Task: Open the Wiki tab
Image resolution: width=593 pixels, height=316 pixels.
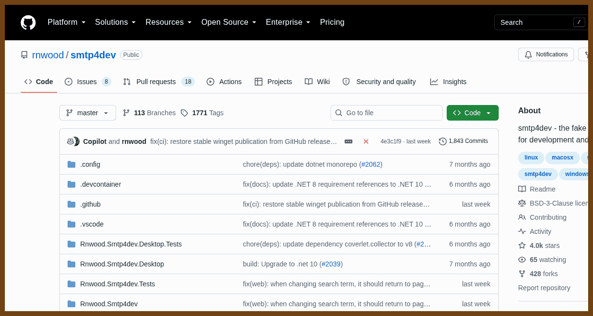Action: (x=317, y=82)
